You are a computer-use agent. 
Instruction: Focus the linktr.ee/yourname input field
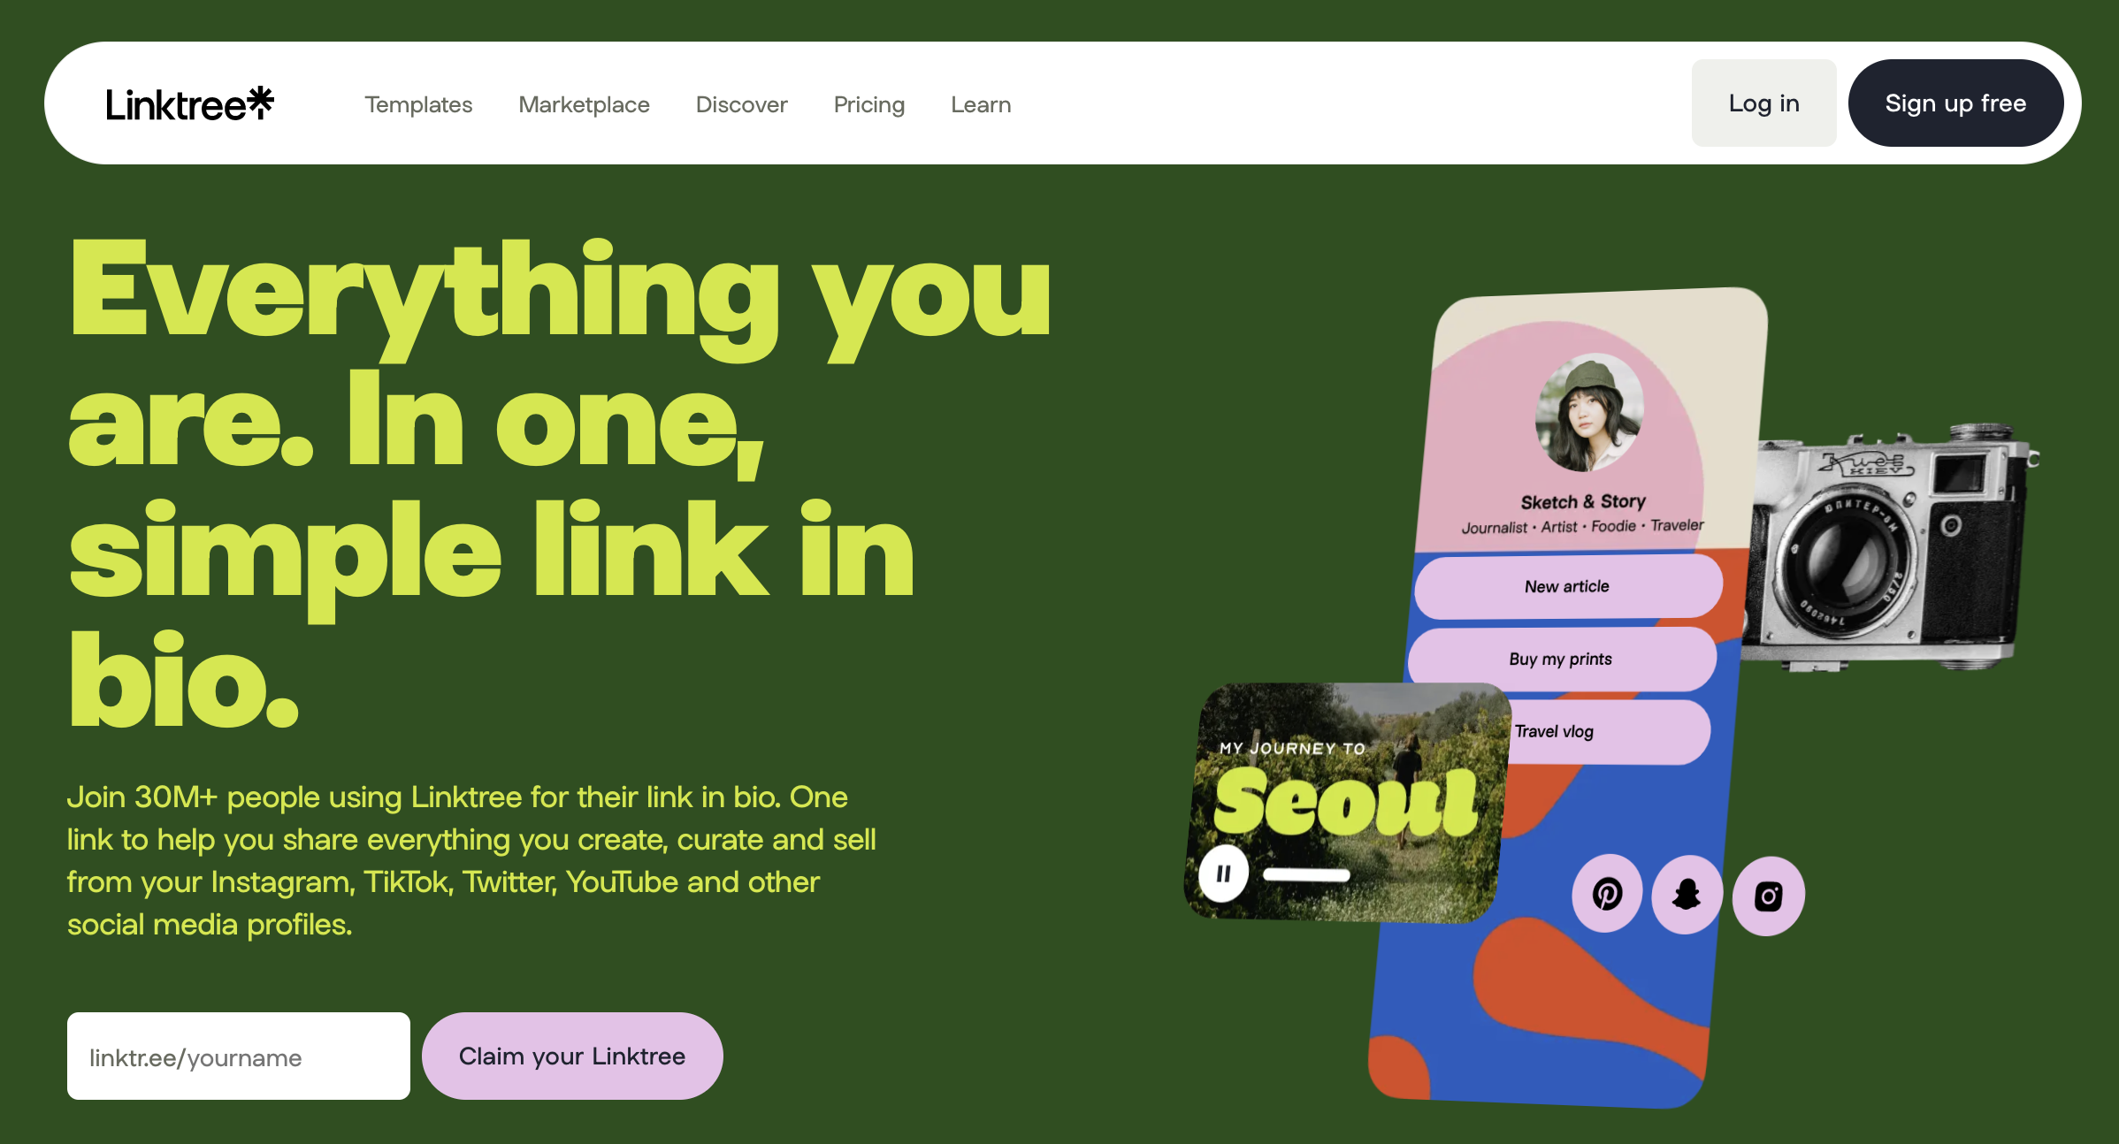239,1056
